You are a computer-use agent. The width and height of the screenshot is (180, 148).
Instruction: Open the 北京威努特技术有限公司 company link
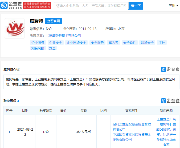[63, 35]
